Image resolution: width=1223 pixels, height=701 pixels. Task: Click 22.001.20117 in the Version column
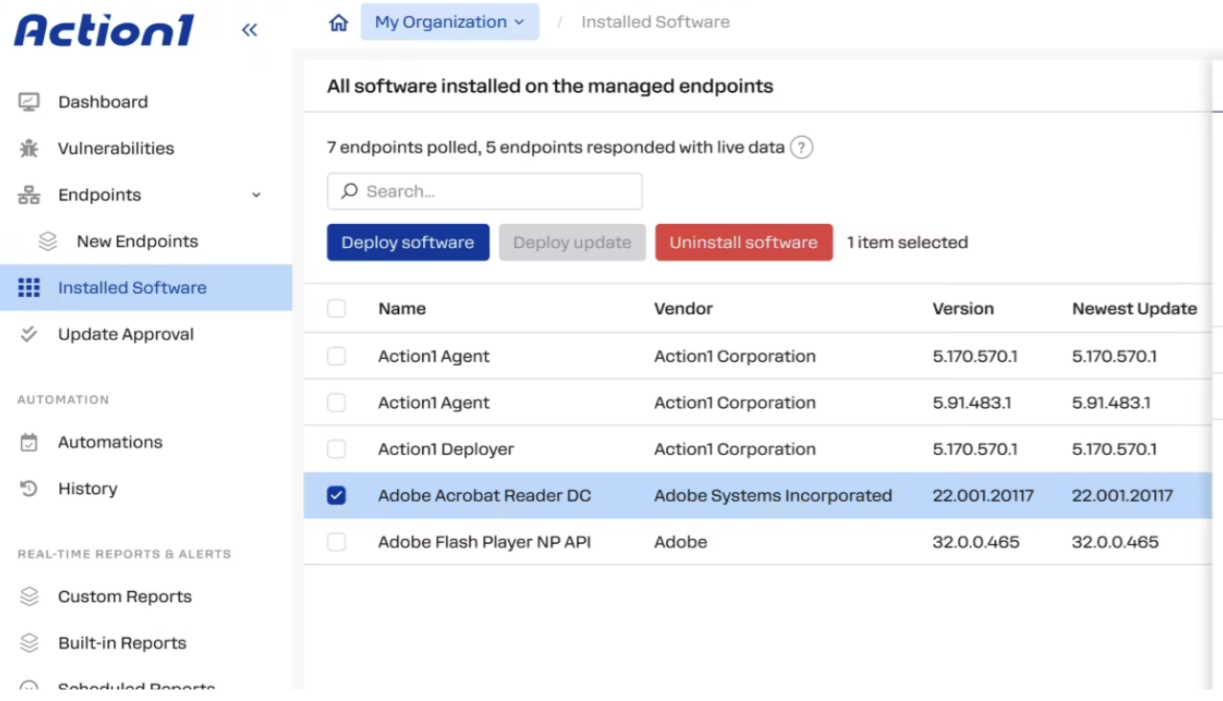coord(983,496)
